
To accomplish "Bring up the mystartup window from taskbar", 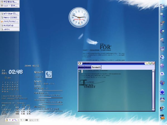I will (10, 25).
